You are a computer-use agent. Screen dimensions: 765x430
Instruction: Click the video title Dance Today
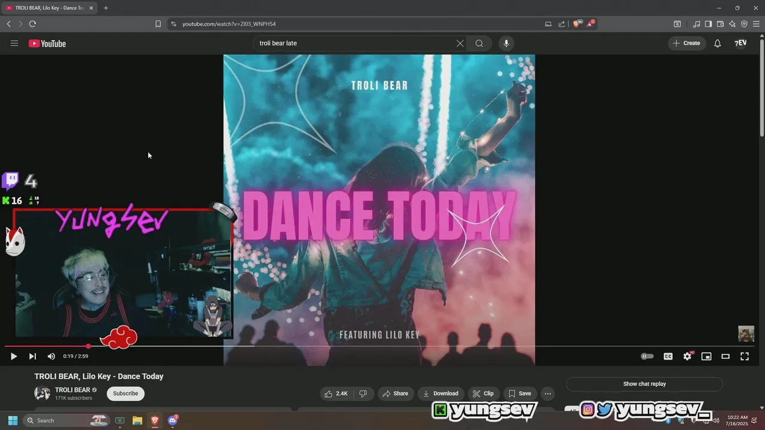(x=99, y=376)
